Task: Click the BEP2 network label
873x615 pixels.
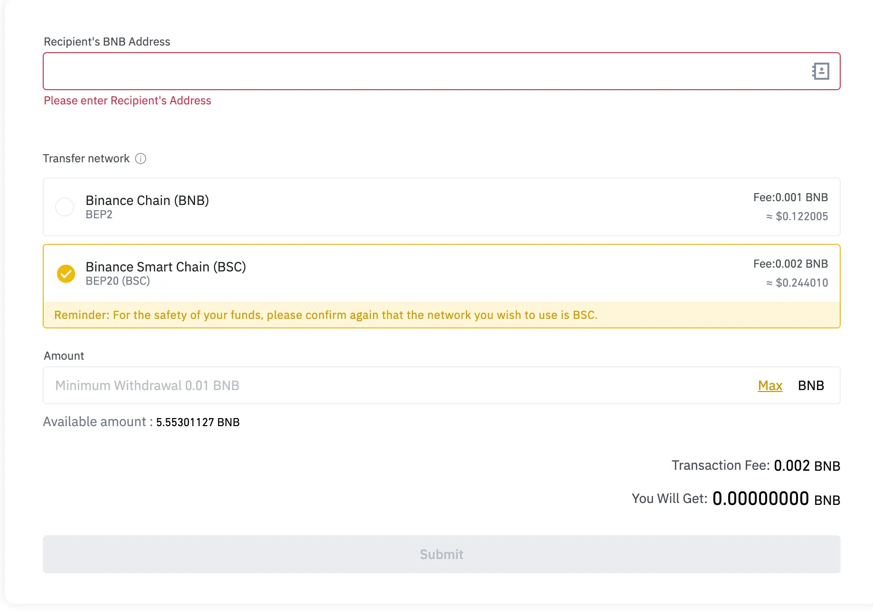Action: pos(99,214)
